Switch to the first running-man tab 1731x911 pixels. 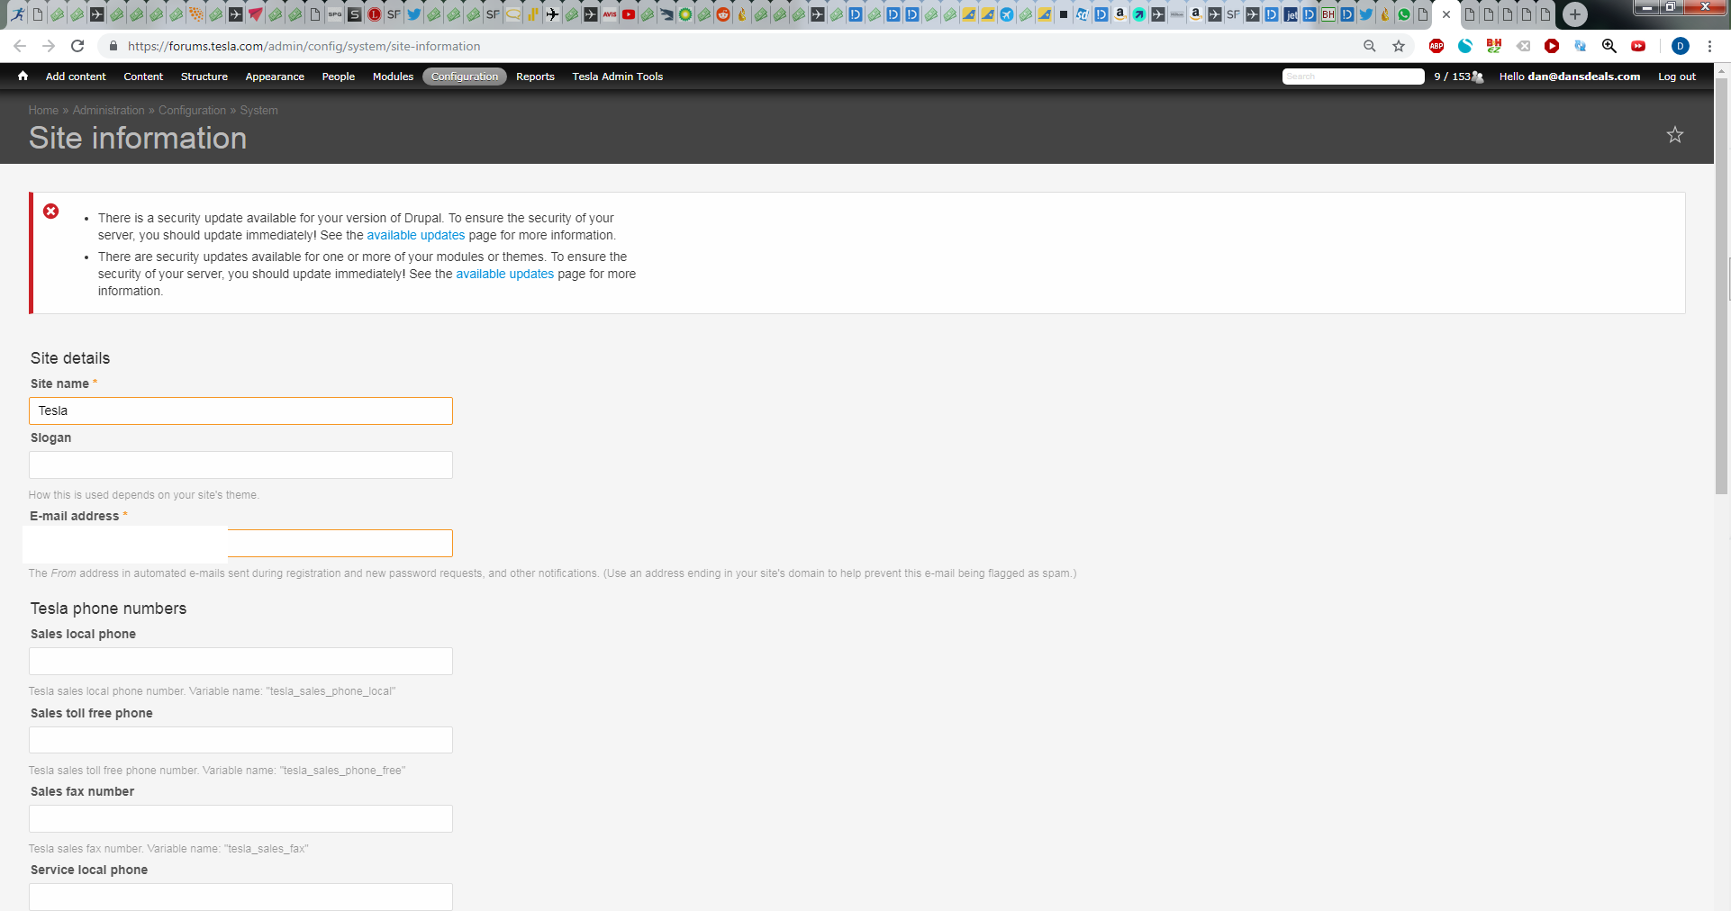coord(17,14)
